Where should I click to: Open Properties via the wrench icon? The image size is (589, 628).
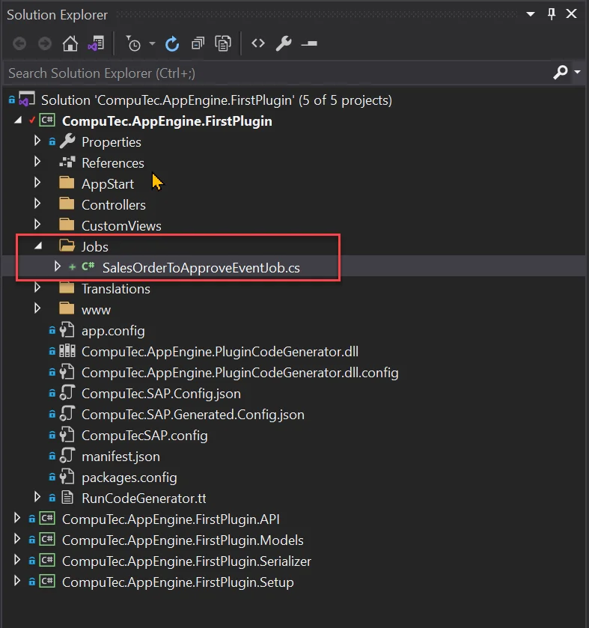284,44
